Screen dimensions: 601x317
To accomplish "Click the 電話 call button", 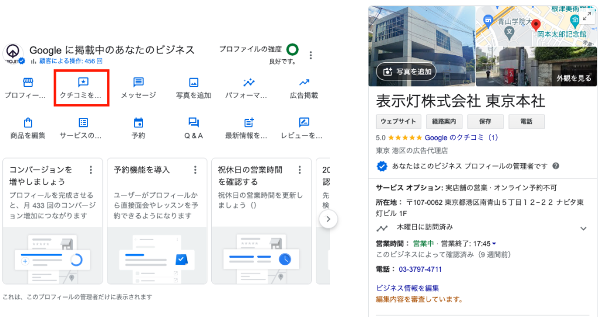I will click(x=526, y=122).
